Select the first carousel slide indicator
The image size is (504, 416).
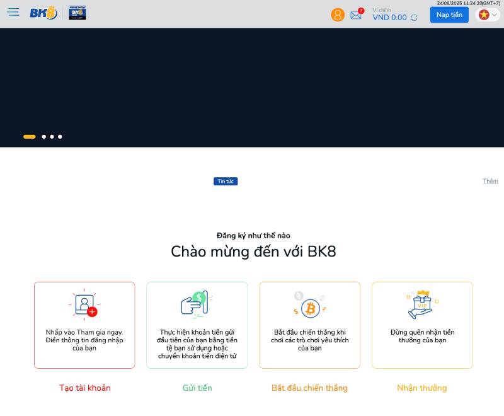point(28,136)
